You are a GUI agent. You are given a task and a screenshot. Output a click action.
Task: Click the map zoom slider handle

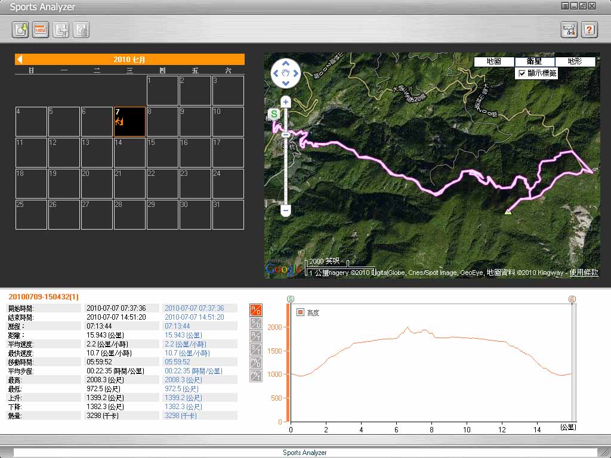click(286, 135)
